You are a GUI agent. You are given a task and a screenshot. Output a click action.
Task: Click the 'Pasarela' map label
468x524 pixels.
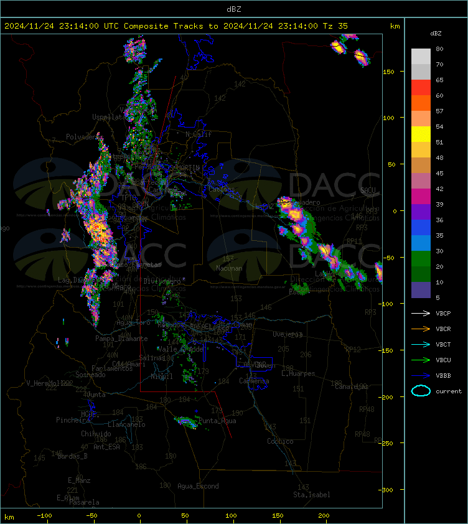click(84, 502)
